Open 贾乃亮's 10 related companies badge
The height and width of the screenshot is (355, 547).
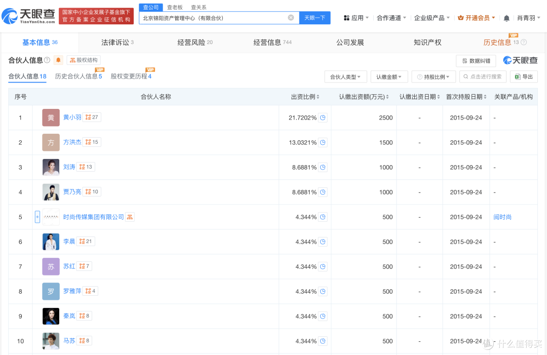click(x=92, y=191)
